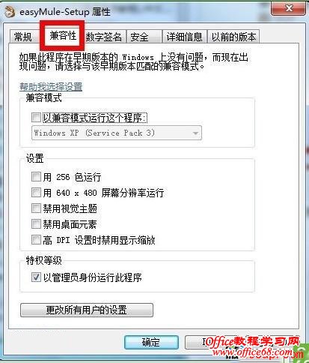Viewport: 309px width, 363px height.
Task: Click the compatibility mode dropdown arrow
Action: pos(195,133)
